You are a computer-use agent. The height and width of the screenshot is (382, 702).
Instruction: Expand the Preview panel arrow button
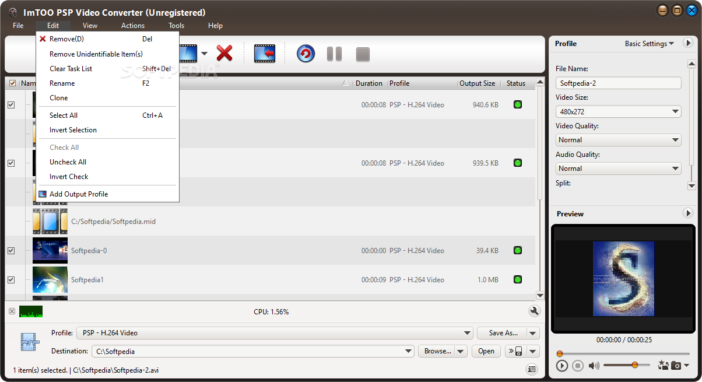pos(687,213)
